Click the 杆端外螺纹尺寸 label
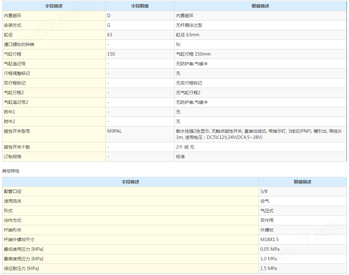Viewport: 349px width, 275px height. coord(19,240)
